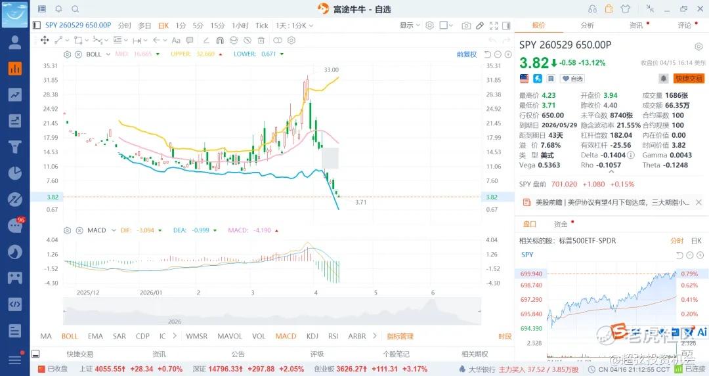Delete drawings with the trash icon

[x=261, y=40]
